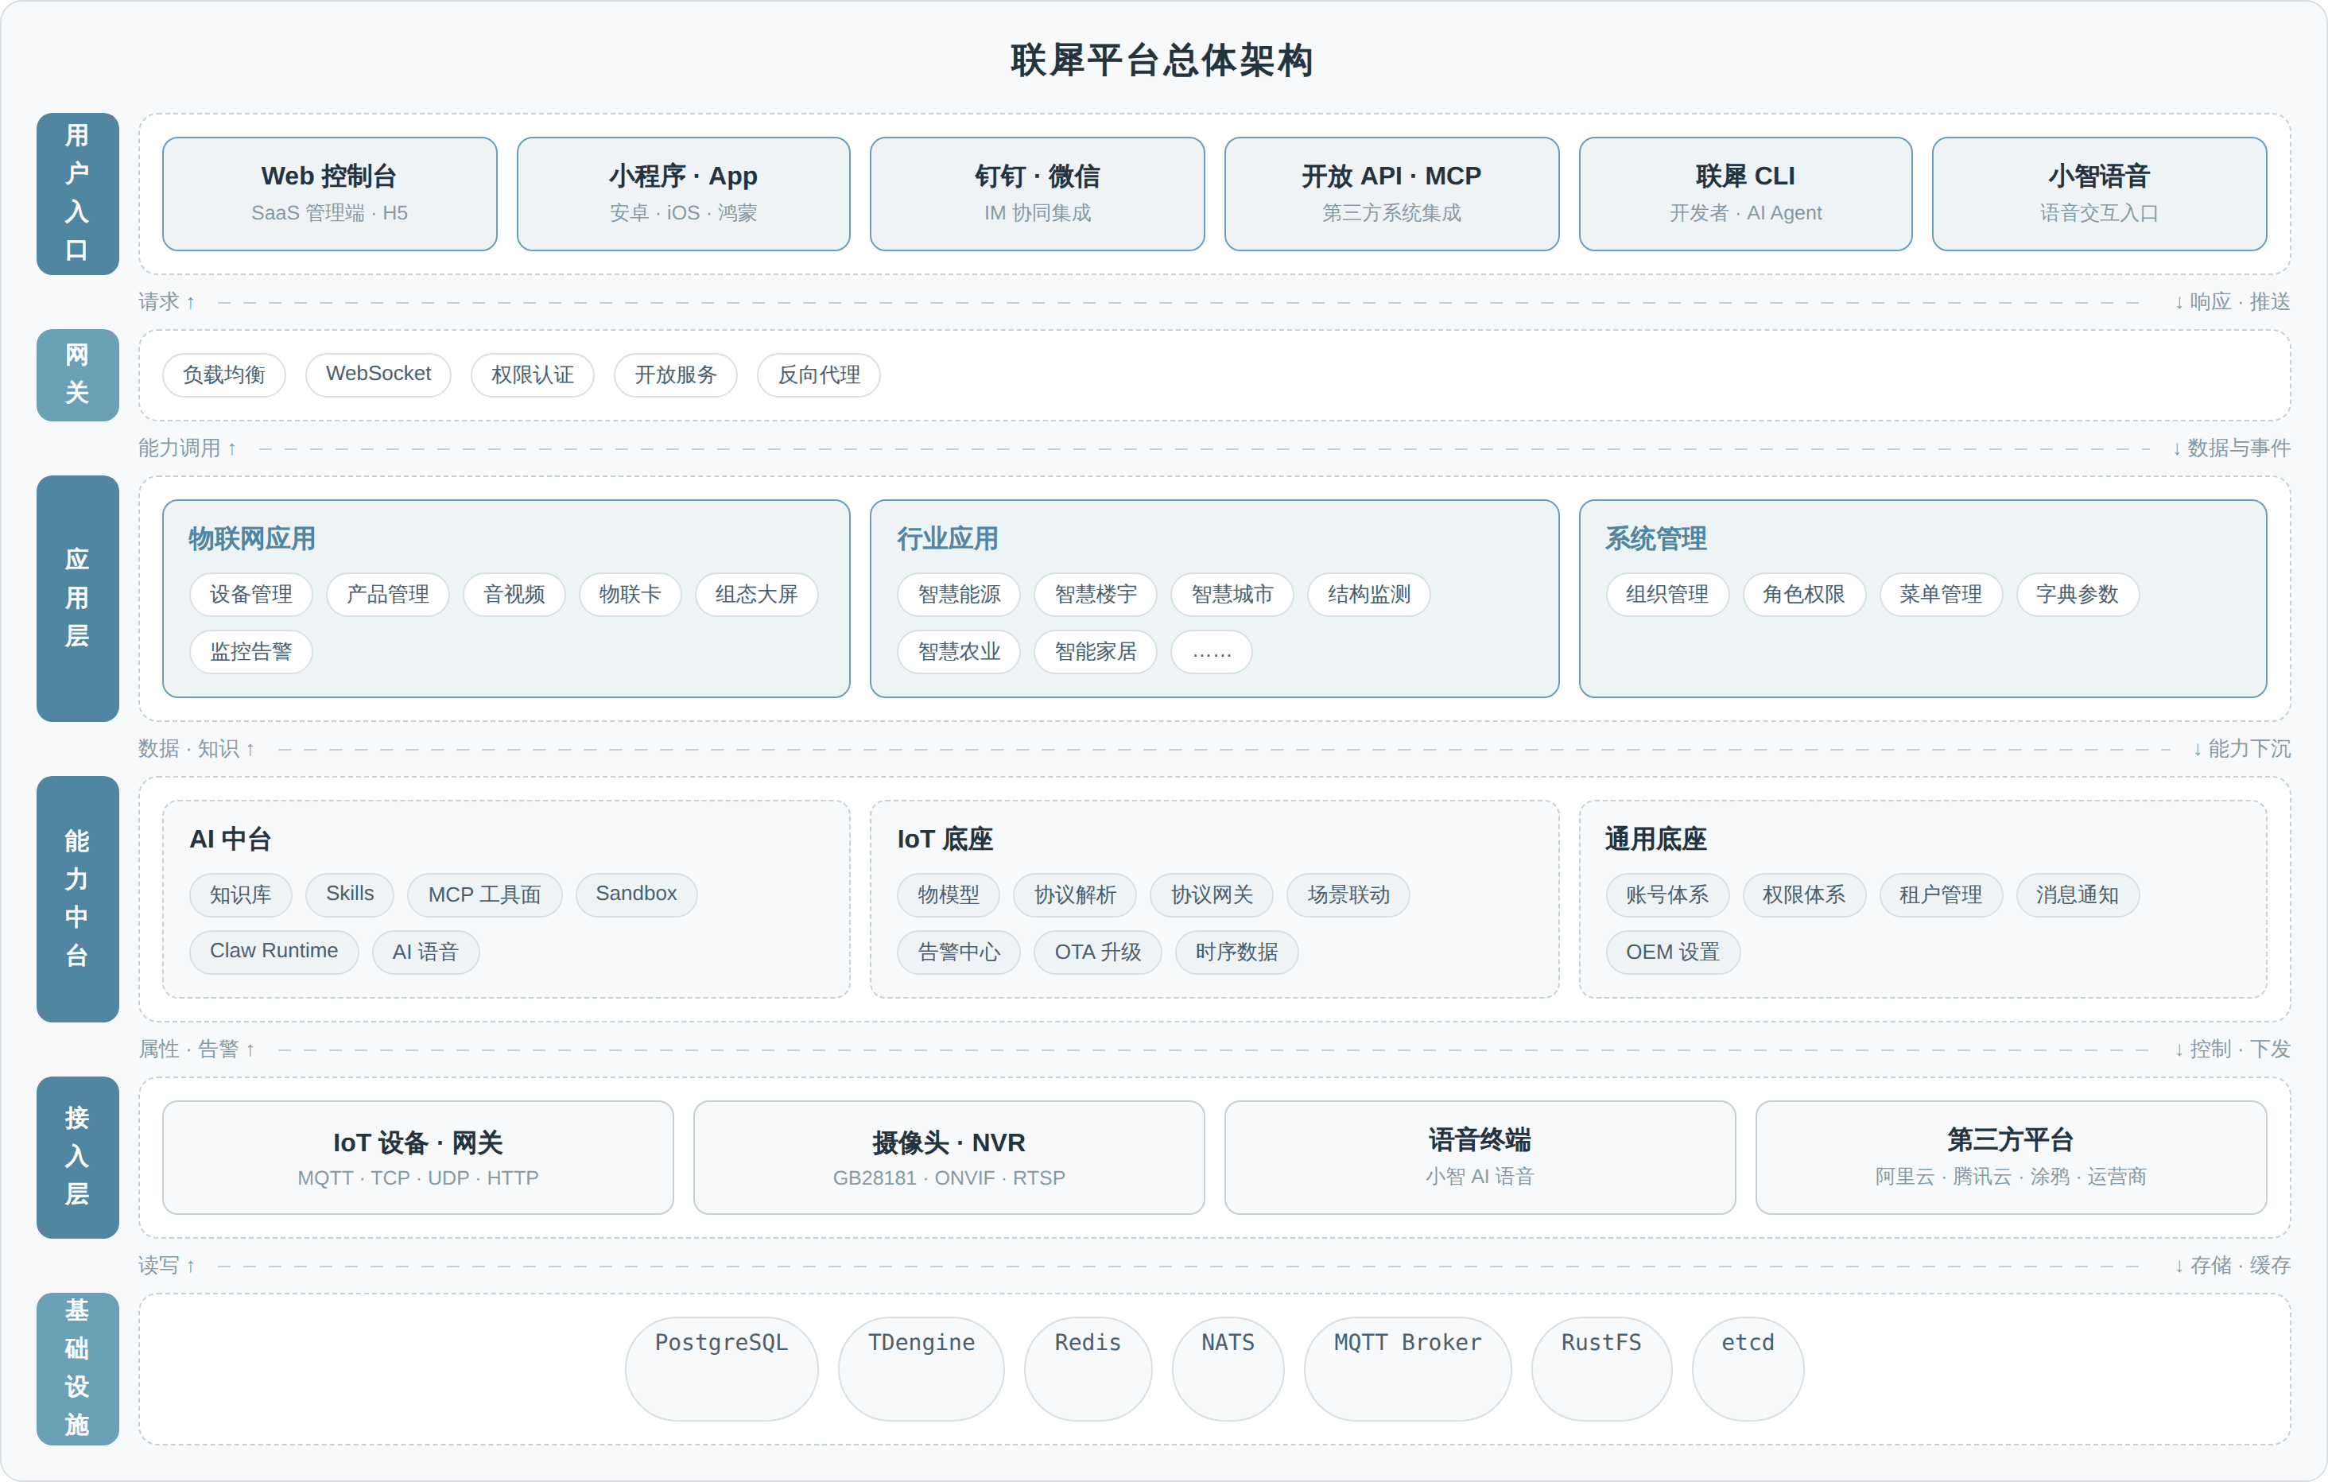Click the 开放服务 pill
This screenshot has width=2328, height=1482.
click(x=676, y=375)
